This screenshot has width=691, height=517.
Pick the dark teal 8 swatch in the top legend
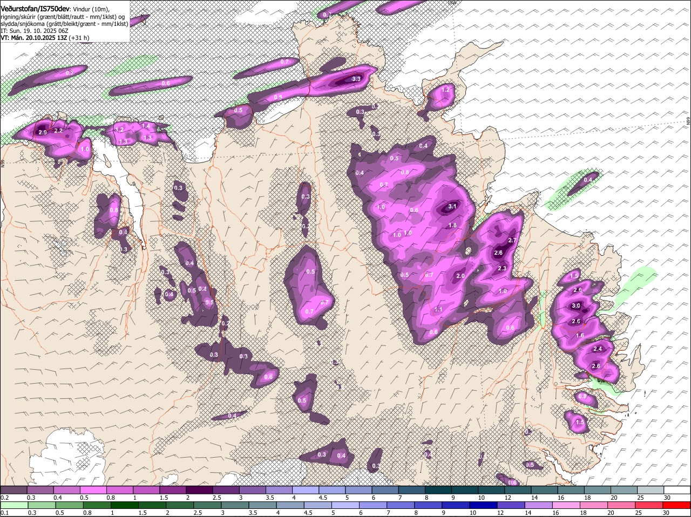click(438, 490)
